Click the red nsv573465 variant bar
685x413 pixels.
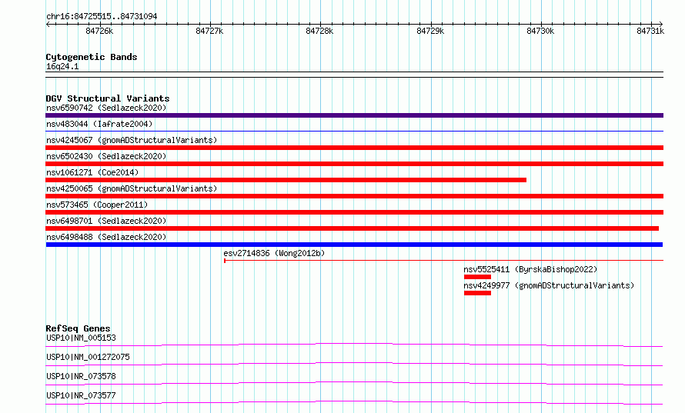(x=354, y=212)
